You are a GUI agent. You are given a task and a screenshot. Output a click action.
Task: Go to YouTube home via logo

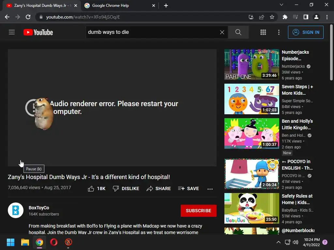tap(38, 32)
